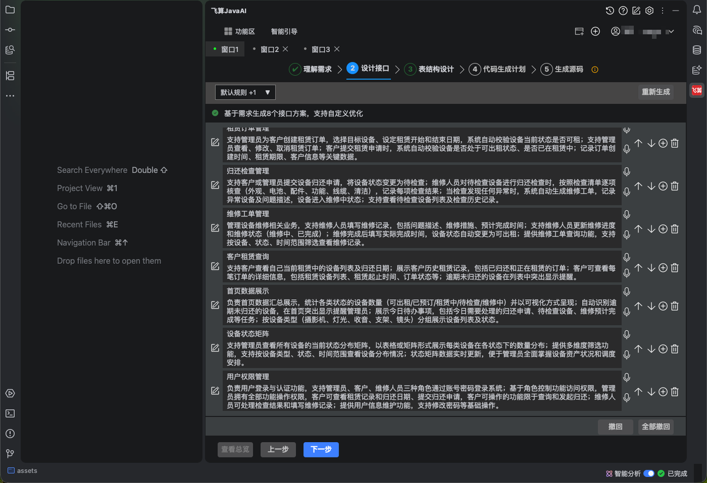The width and height of the screenshot is (707, 483).
Task: Move 用户权限管理 entry up
Action: [639, 392]
